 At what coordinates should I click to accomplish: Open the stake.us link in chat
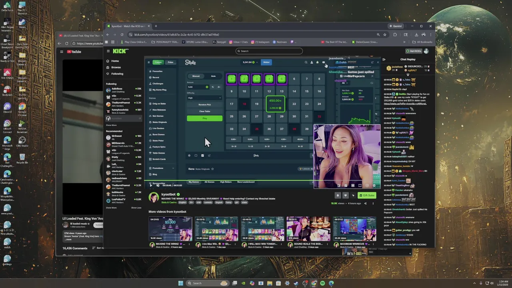[x=405, y=104]
